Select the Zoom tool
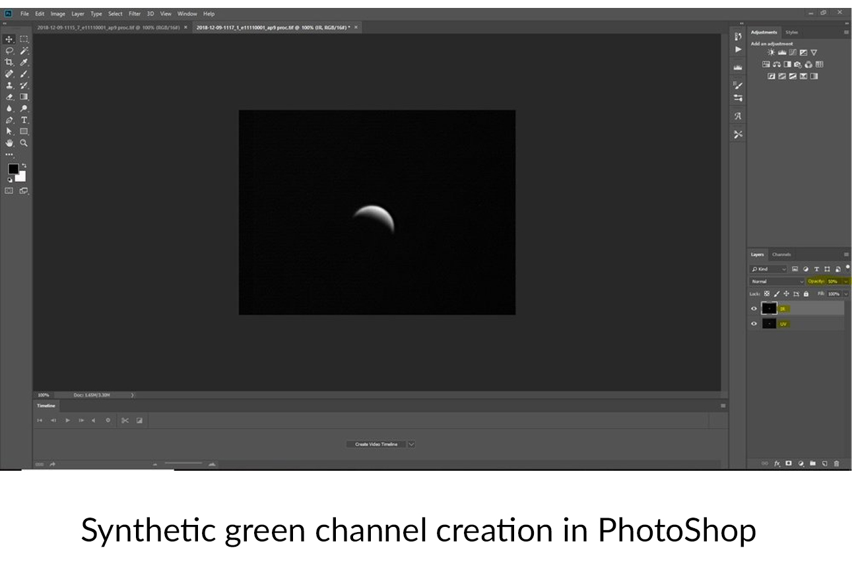The height and width of the screenshot is (583, 852). (x=24, y=143)
